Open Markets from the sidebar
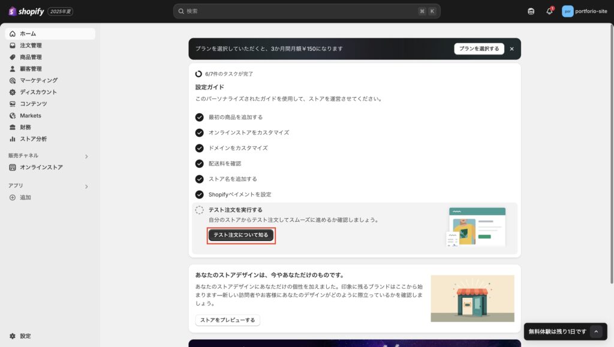Screen dimensions: 614x347 (x=31, y=116)
